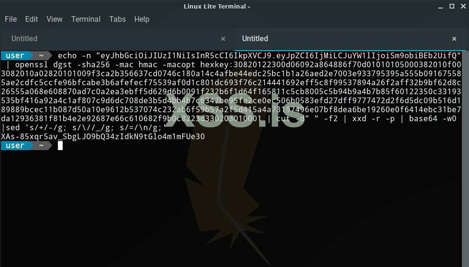The height and width of the screenshot is (267, 469).
Task: Click the 'xxd -r -p' command text
Action: pyautogui.click(x=373, y=119)
